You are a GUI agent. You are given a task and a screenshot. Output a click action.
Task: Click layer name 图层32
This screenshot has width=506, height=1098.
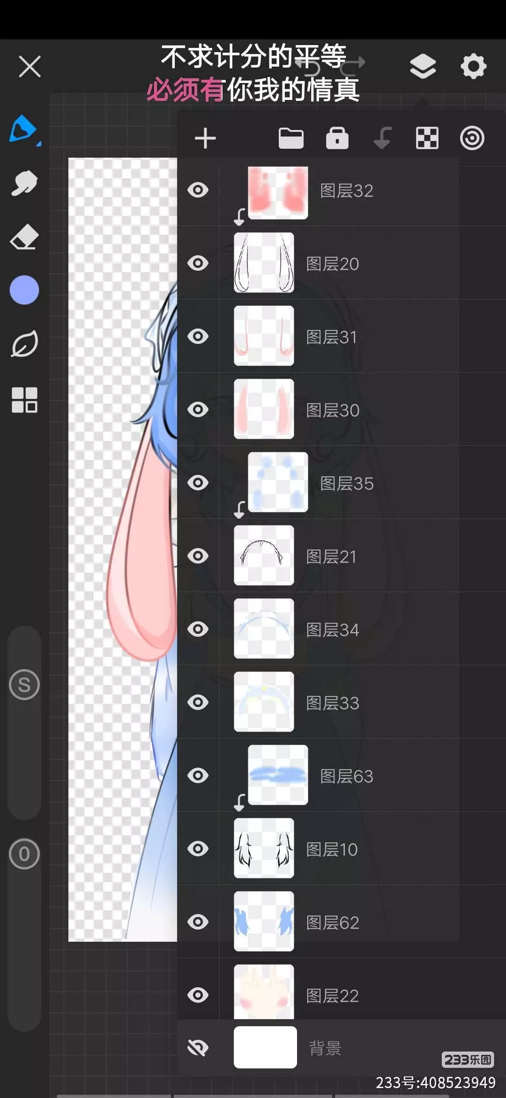pyautogui.click(x=347, y=191)
